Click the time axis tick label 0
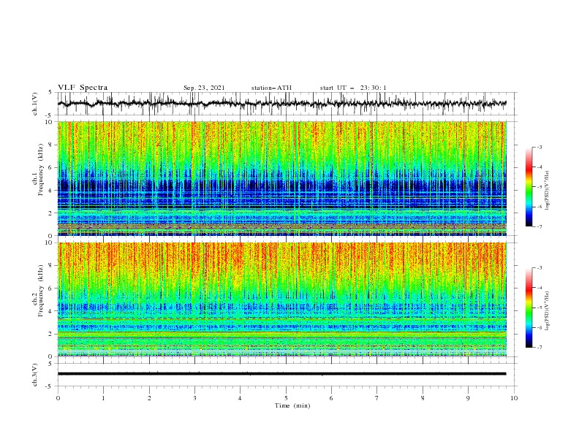The image size is (579, 447). (58, 398)
